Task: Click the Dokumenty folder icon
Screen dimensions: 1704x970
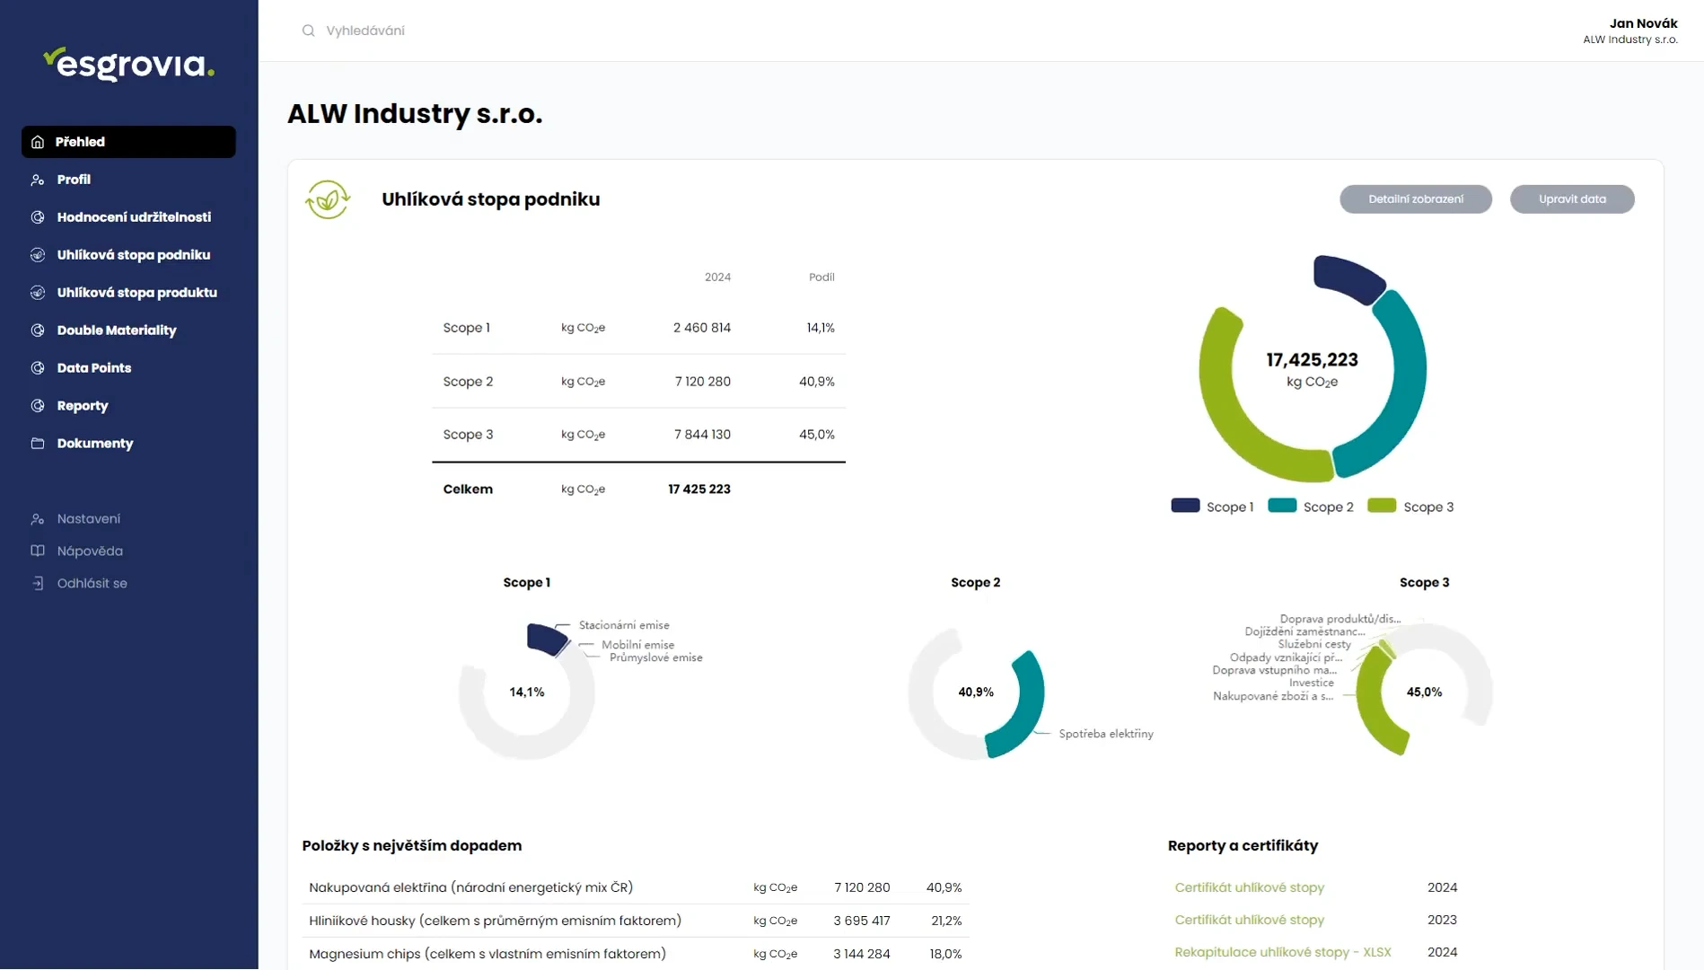Action: [38, 444]
